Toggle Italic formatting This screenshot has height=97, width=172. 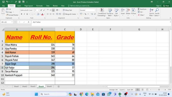(x=24, y=14)
